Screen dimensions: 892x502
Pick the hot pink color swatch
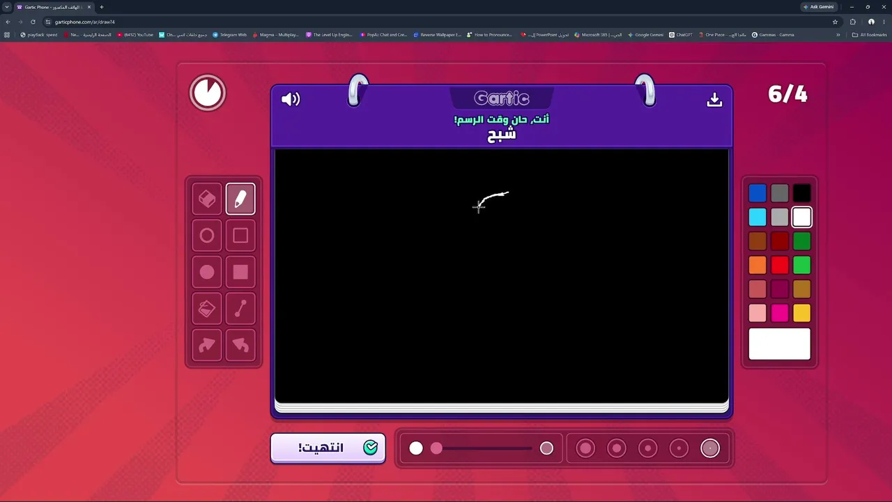[780, 314]
